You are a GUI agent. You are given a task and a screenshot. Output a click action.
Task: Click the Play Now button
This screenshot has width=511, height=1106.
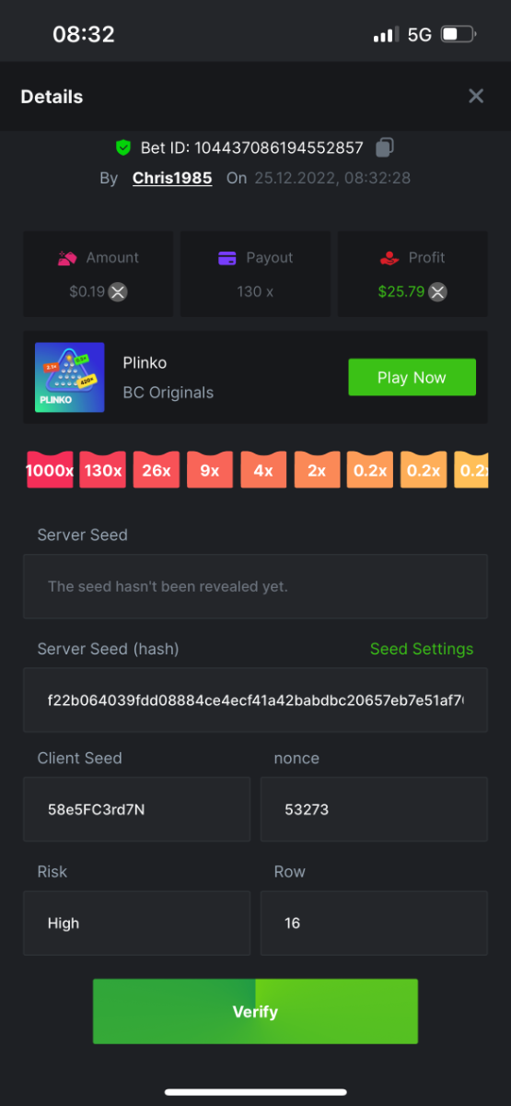click(412, 377)
